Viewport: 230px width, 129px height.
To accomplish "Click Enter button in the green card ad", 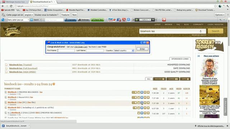I will tap(142, 49).
